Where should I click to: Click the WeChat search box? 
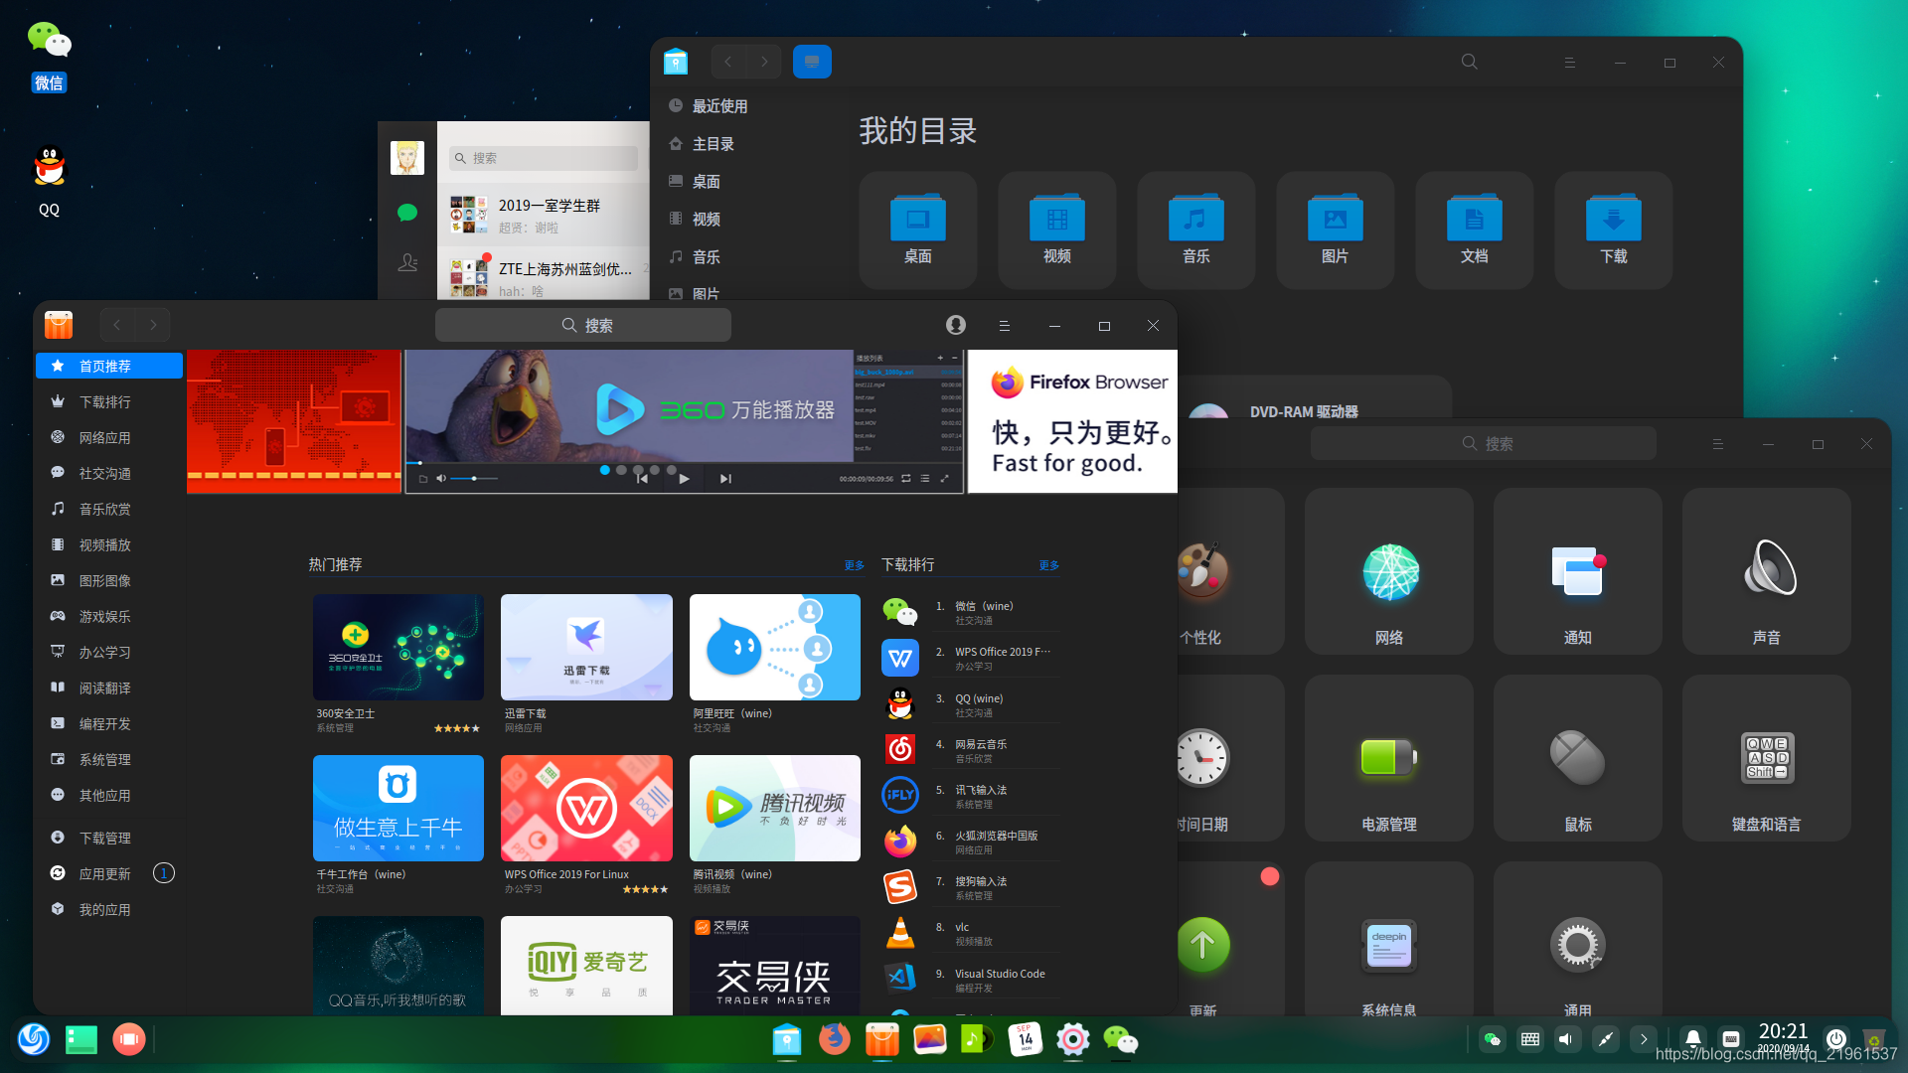(x=544, y=158)
